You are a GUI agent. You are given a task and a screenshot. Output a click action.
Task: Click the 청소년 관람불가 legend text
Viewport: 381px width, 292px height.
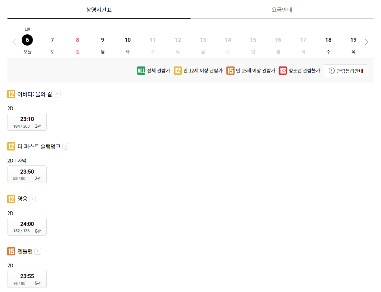point(304,71)
